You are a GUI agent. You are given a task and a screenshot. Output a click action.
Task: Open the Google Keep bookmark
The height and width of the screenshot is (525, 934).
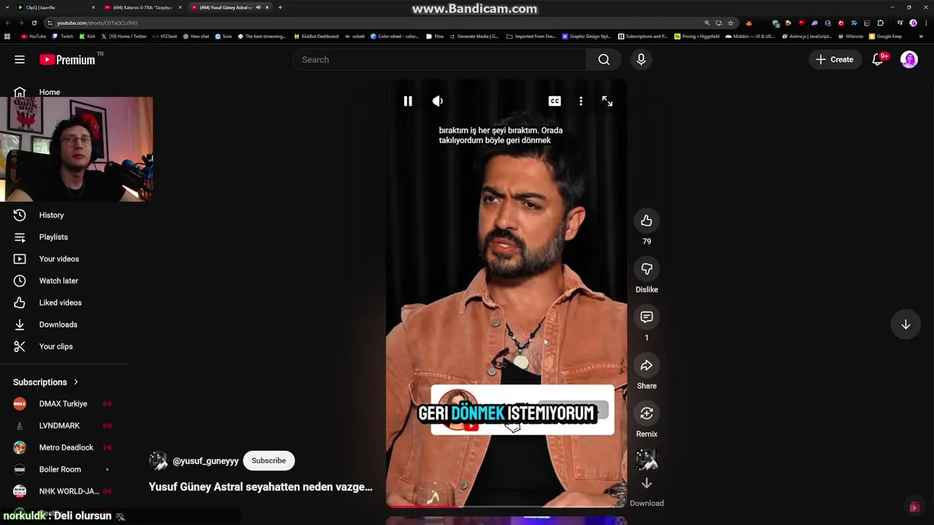(885, 36)
